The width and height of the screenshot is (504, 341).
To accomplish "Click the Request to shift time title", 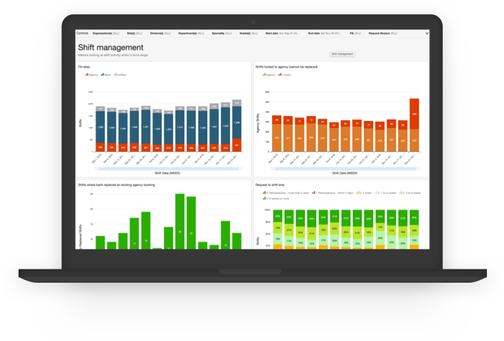I will point(270,185).
